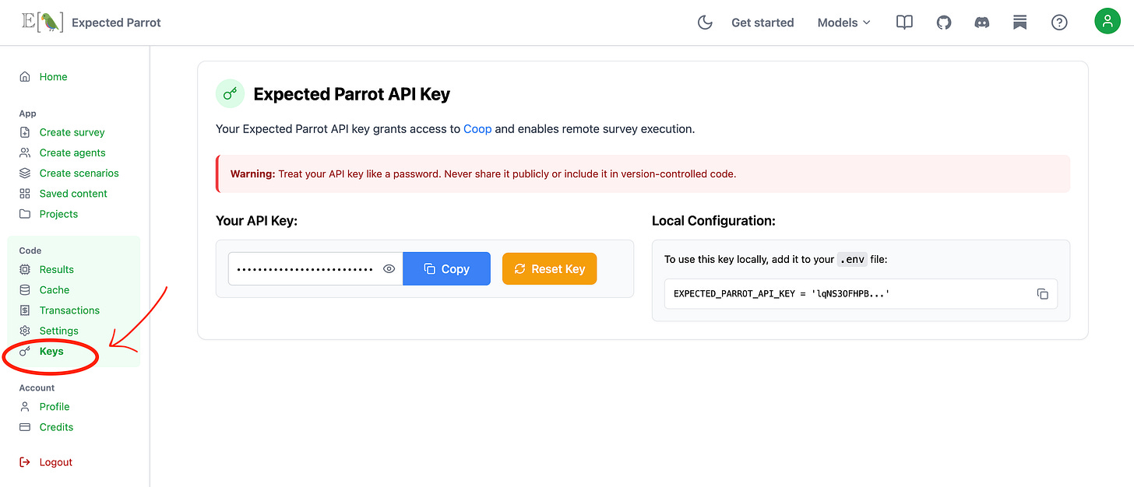Screen dimensions: 1134x487
Task: Open help via the question mark icon
Action: click(1059, 23)
